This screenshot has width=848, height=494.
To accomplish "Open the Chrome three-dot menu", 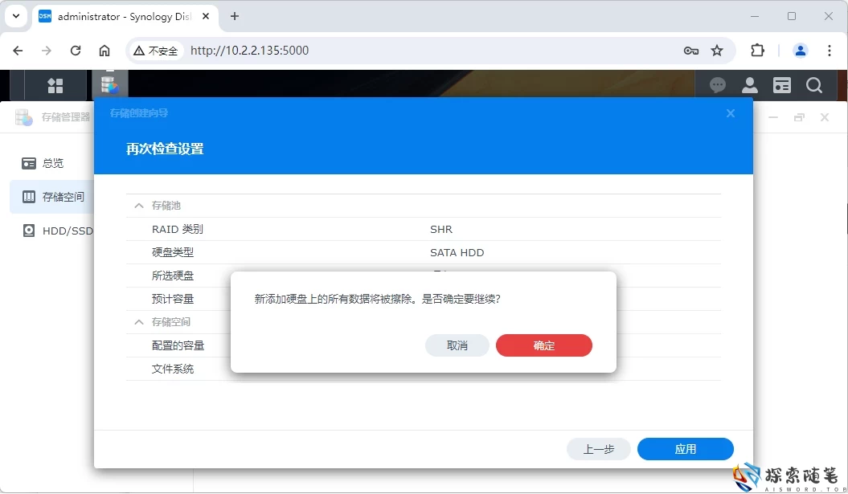I will (830, 50).
